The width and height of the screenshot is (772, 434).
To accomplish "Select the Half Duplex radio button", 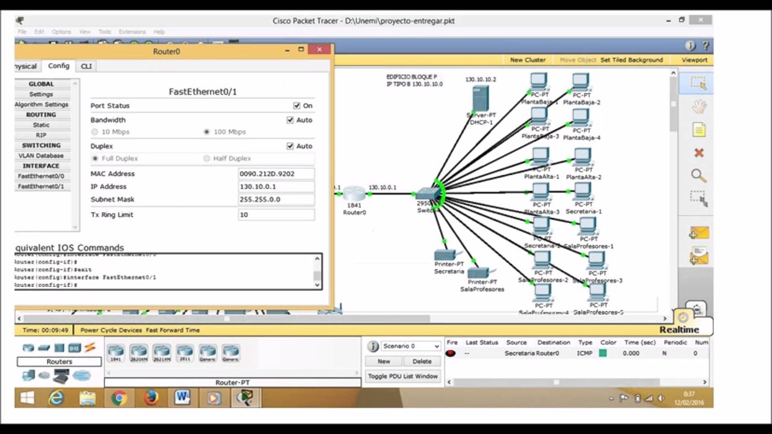I will [x=207, y=158].
